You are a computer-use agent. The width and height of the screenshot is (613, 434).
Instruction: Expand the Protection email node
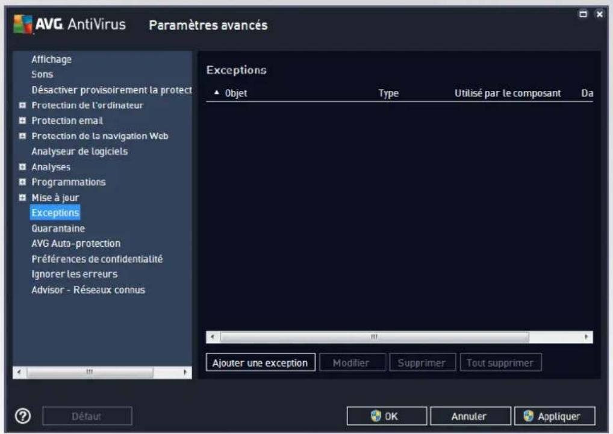click(x=22, y=120)
